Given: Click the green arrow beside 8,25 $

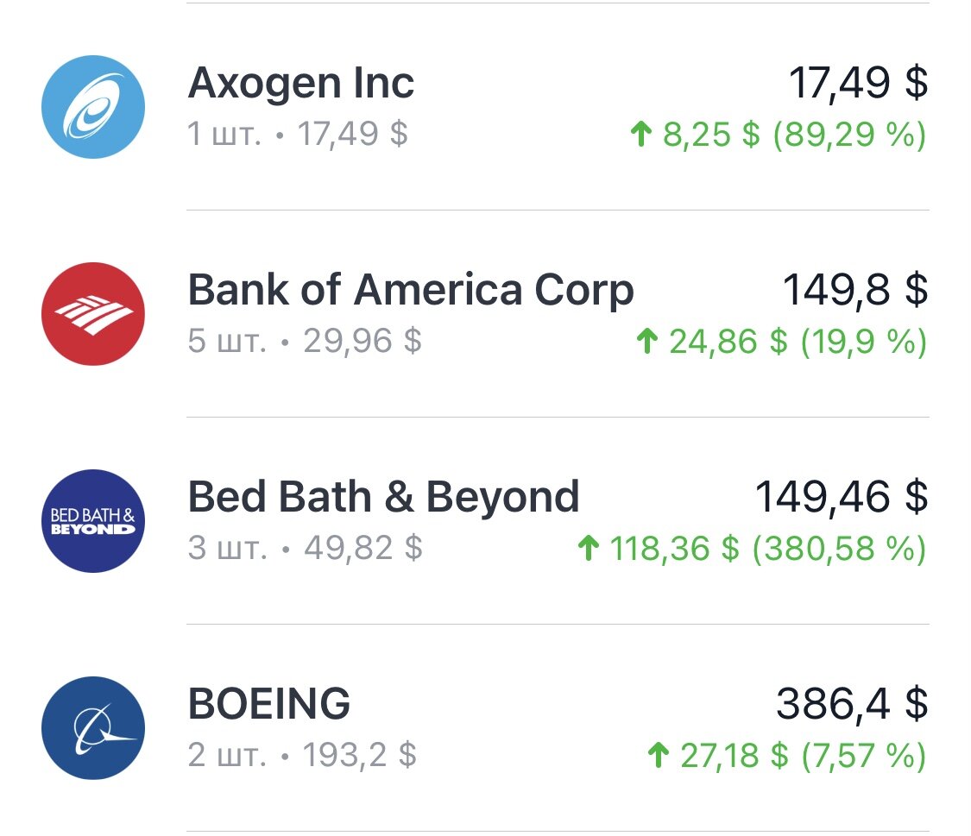Looking at the screenshot, I should coord(641,134).
